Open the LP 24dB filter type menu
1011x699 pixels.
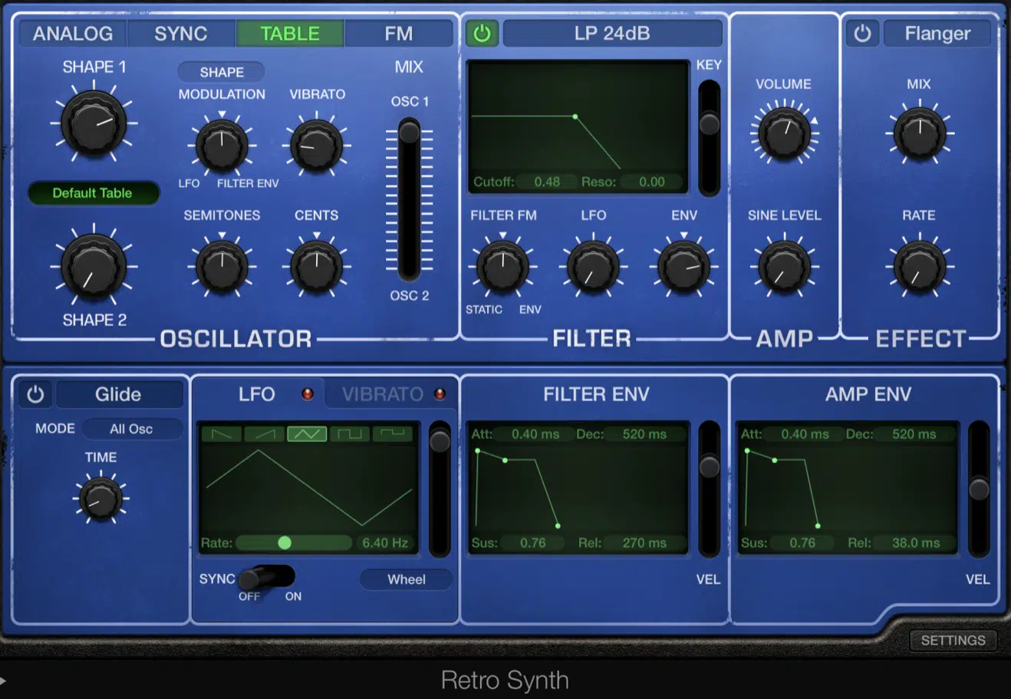coord(612,34)
